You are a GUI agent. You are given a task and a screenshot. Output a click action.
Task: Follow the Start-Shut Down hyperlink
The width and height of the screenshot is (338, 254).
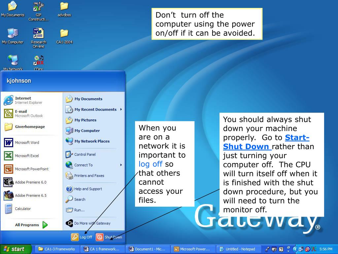pyautogui.click(x=266, y=142)
